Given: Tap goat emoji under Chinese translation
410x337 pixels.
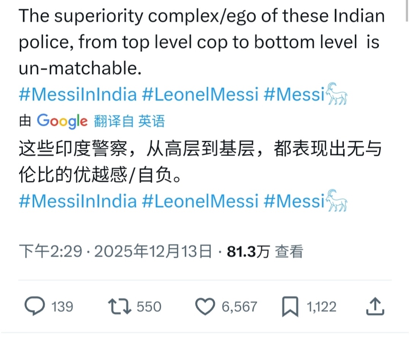Looking at the screenshot, I should [337, 201].
